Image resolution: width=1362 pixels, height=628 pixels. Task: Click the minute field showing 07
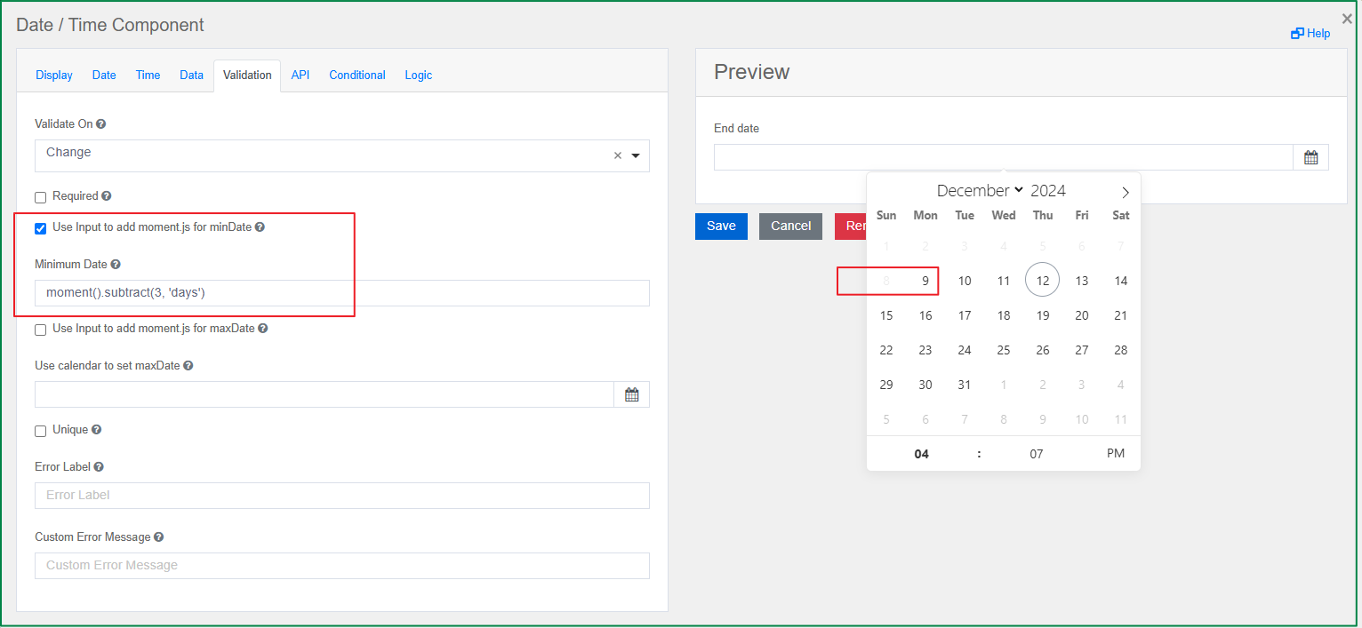pos(1037,454)
